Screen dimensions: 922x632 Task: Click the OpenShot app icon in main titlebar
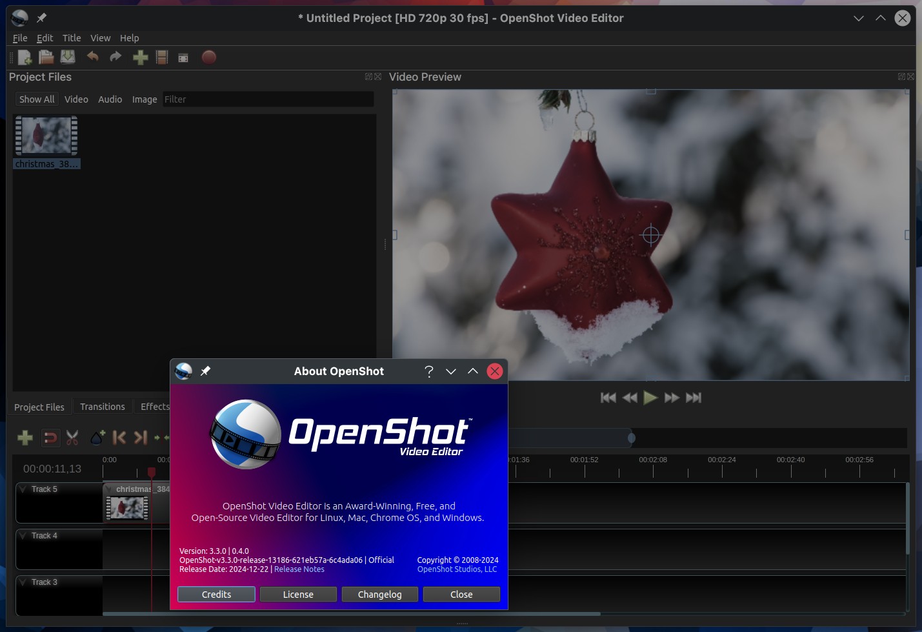coord(20,18)
